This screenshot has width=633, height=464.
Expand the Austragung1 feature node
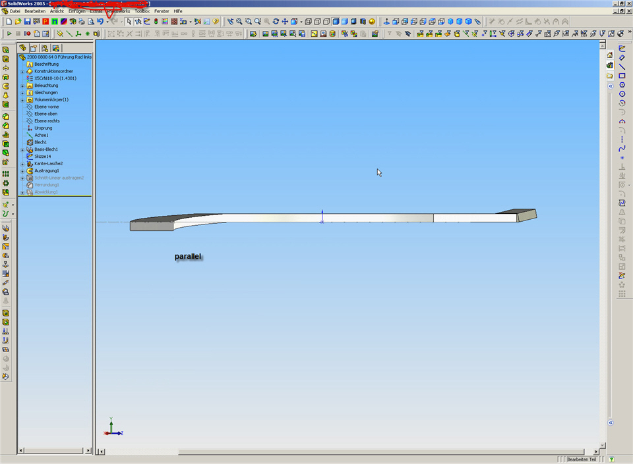coord(22,170)
